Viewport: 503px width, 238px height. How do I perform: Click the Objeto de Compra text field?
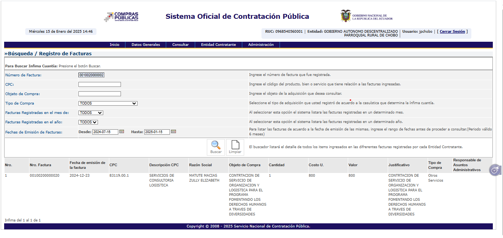point(99,94)
